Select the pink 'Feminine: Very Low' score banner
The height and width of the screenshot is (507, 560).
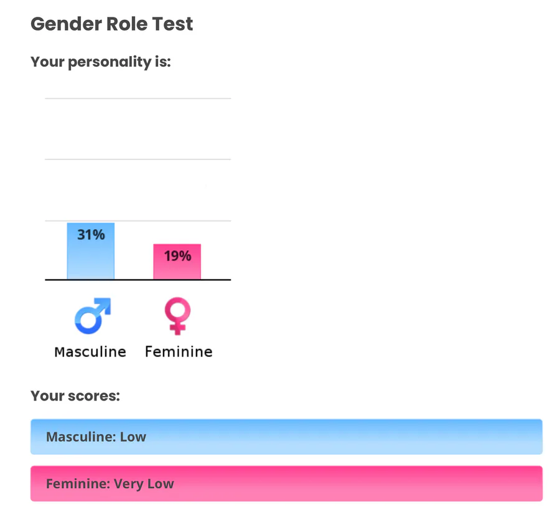click(286, 483)
